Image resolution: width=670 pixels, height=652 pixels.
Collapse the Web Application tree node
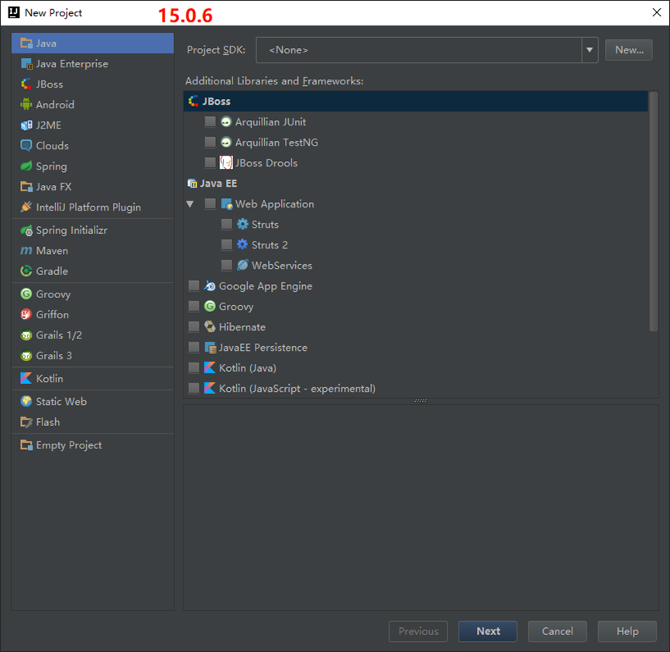190,204
